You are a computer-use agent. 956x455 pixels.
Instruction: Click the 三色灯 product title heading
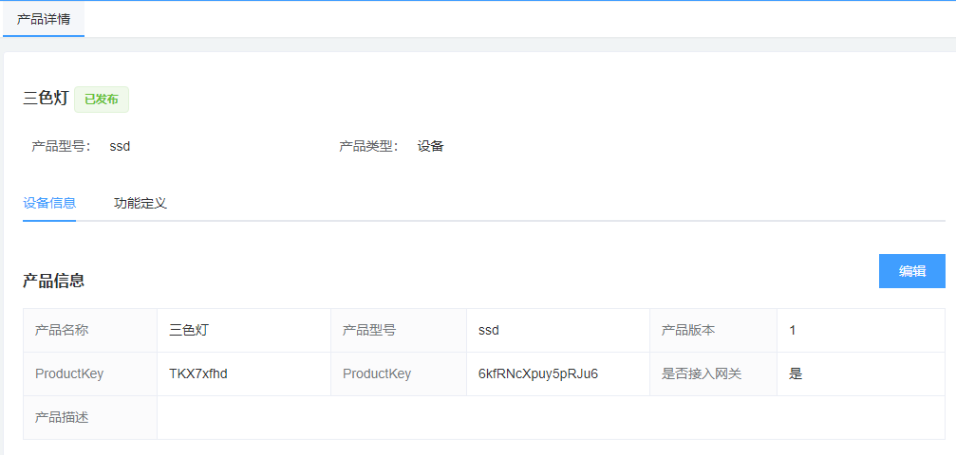coord(46,99)
